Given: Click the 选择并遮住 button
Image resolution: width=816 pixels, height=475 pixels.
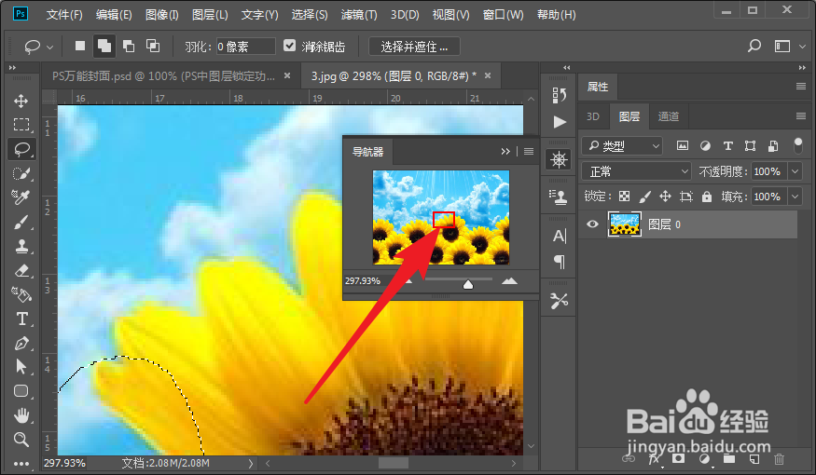Looking at the screenshot, I should tap(414, 47).
